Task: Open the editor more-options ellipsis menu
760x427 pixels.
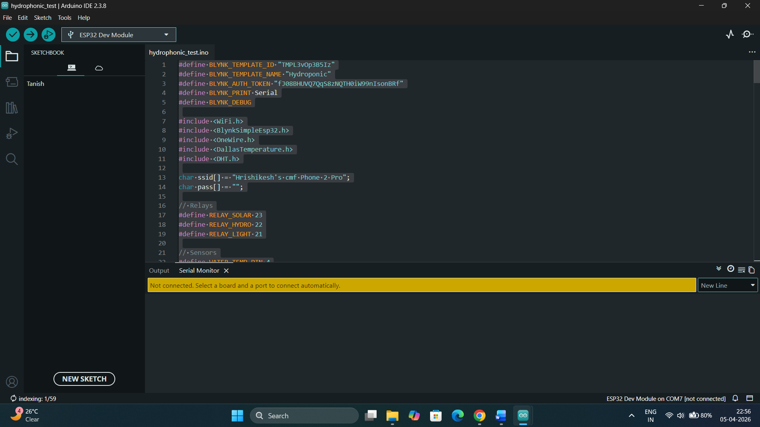Action: coord(752,52)
